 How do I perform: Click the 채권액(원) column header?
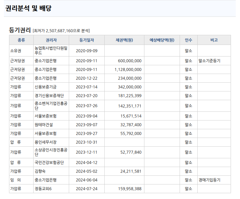[x=124, y=40]
